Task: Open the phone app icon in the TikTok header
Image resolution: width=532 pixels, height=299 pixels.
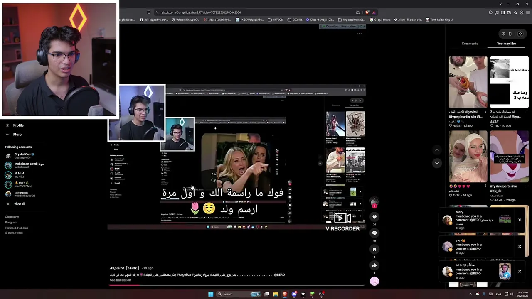Action: (x=510, y=34)
